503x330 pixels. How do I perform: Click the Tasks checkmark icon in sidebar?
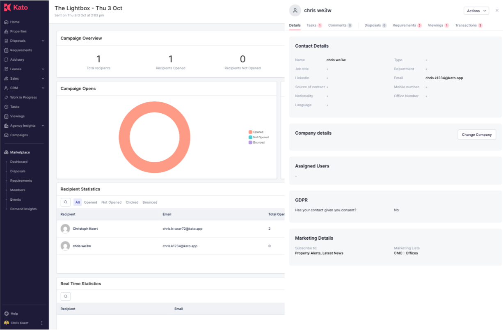(6, 107)
